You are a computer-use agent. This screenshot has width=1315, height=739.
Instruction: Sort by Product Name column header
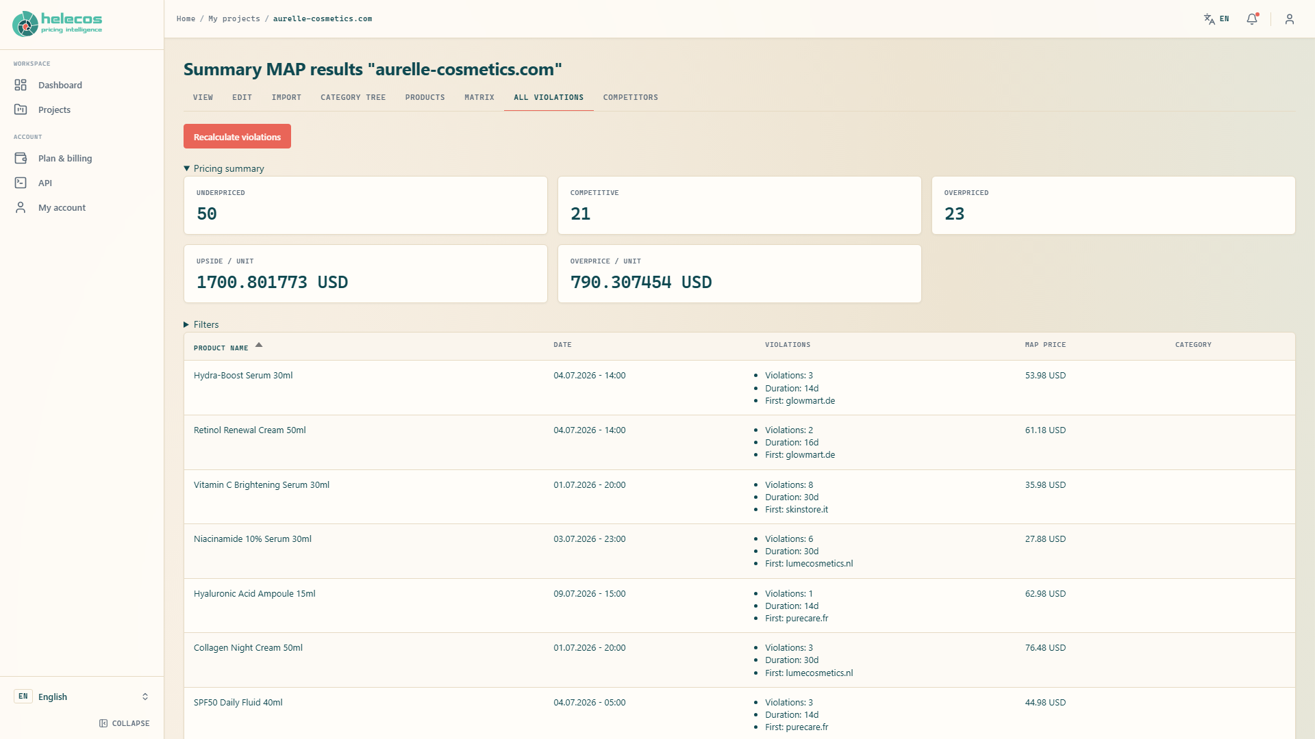[221, 348]
